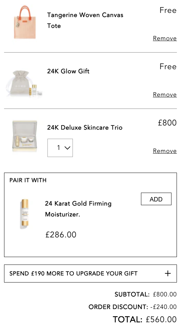This screenshot has height=331, width=183.
Task: Open the 24K Deluxe Skincare Trio image
Action: tap(25, 136)
